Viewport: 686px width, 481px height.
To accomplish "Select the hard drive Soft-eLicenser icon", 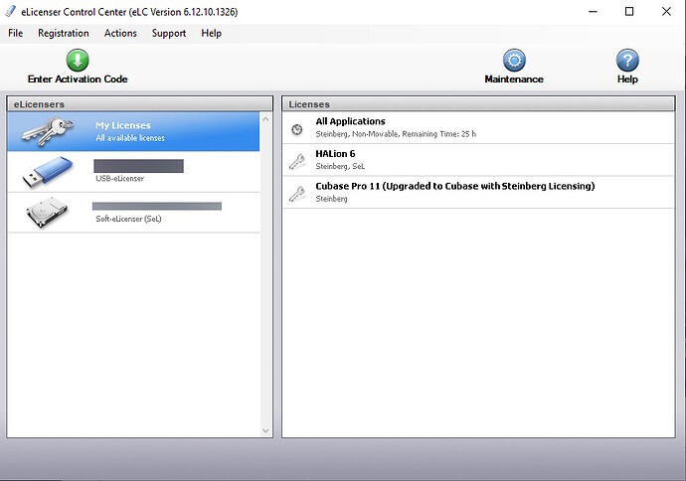I will 47,213.
